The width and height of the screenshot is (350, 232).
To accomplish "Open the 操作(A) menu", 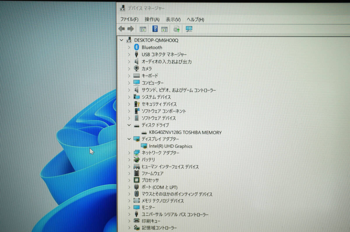I will coord(152,20).
